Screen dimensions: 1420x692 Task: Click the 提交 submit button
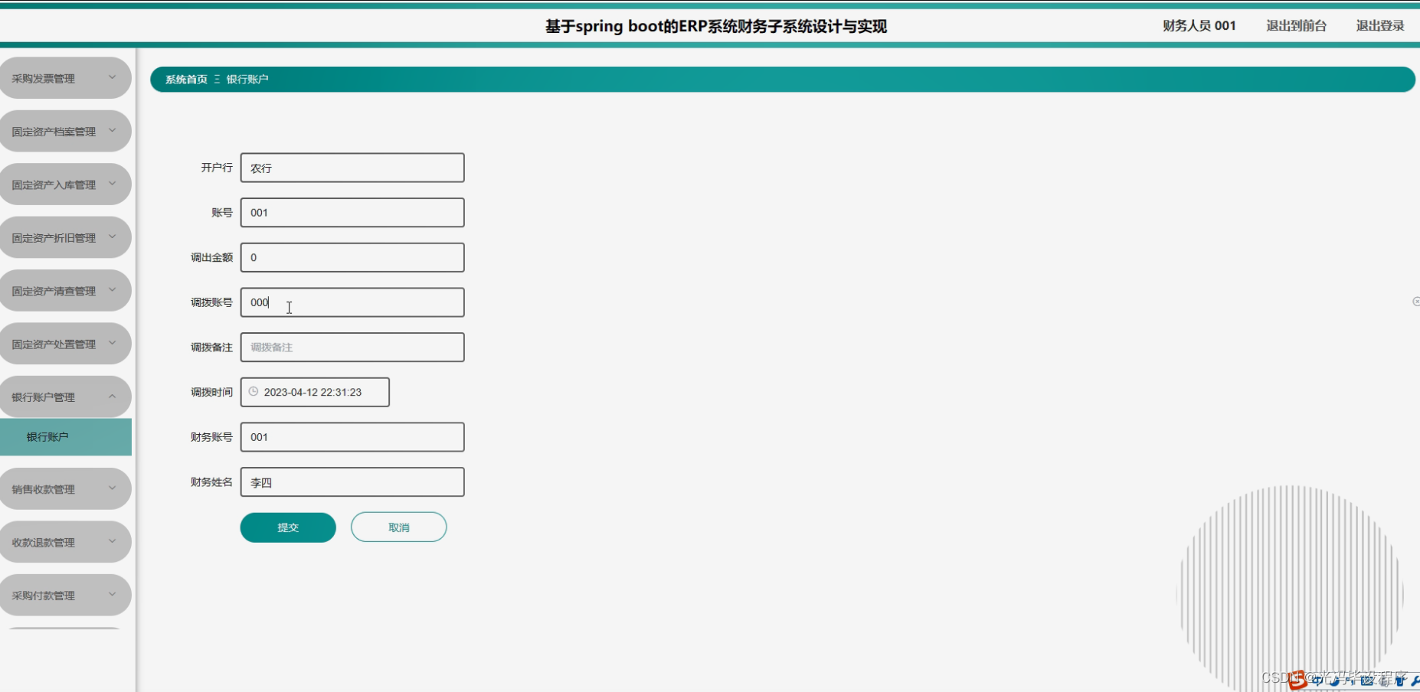[287, 527]
